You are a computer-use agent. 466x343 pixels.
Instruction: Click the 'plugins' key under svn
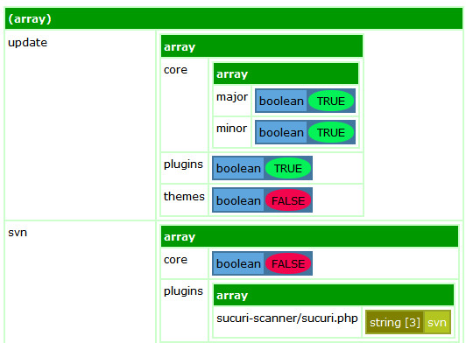point(183,291)
